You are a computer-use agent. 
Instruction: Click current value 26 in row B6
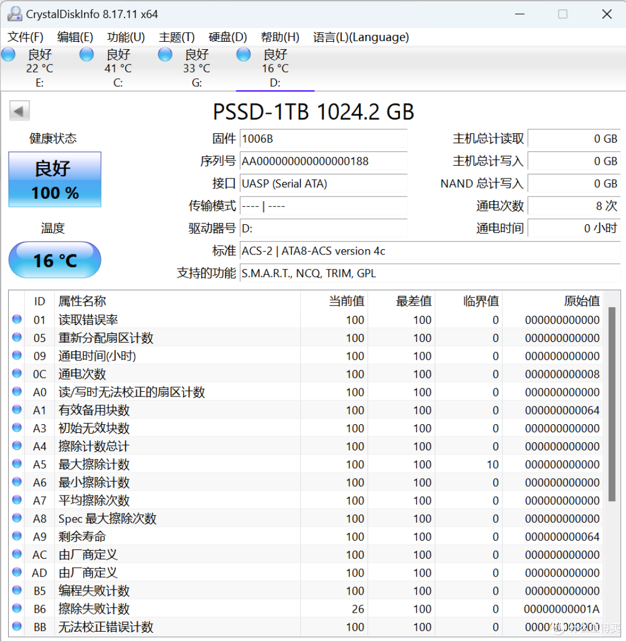click(x=358, y=609)
